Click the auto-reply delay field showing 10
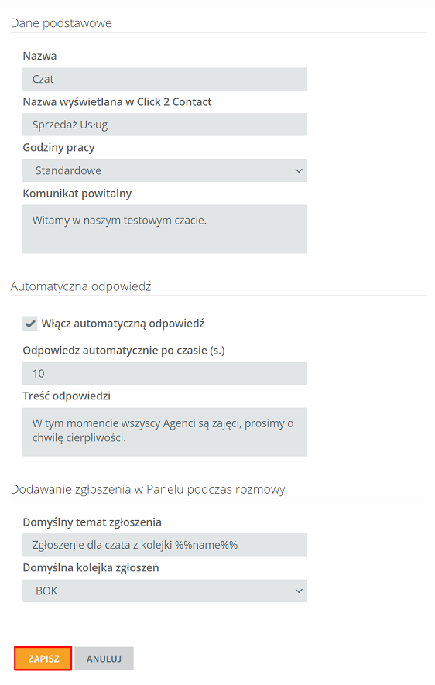The width and height of the screenshot is (435, 685). (x=165, y=374)
